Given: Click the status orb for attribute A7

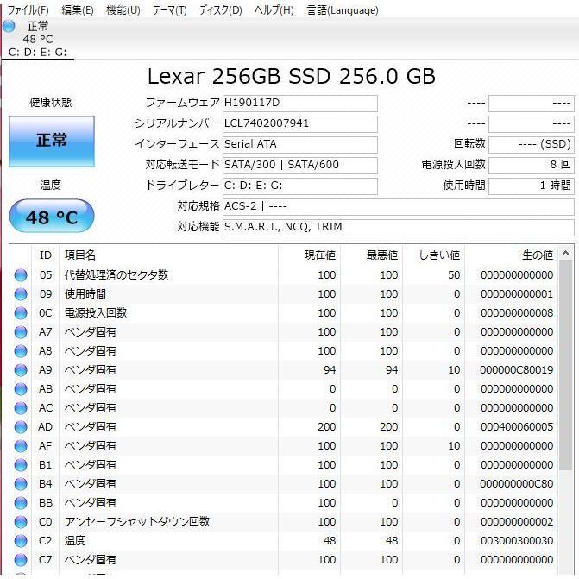Looking at the screenshot, I should (21, 332).
